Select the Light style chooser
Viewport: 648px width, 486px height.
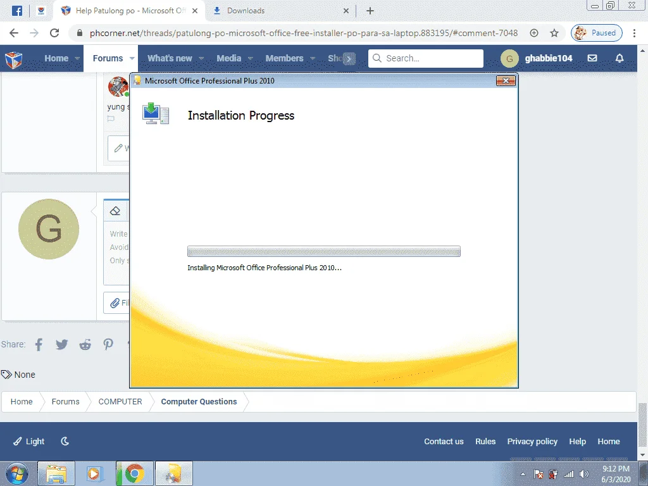click(28, 441)
